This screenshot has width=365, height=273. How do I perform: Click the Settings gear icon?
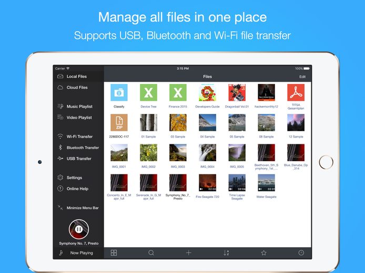(60, 177)
